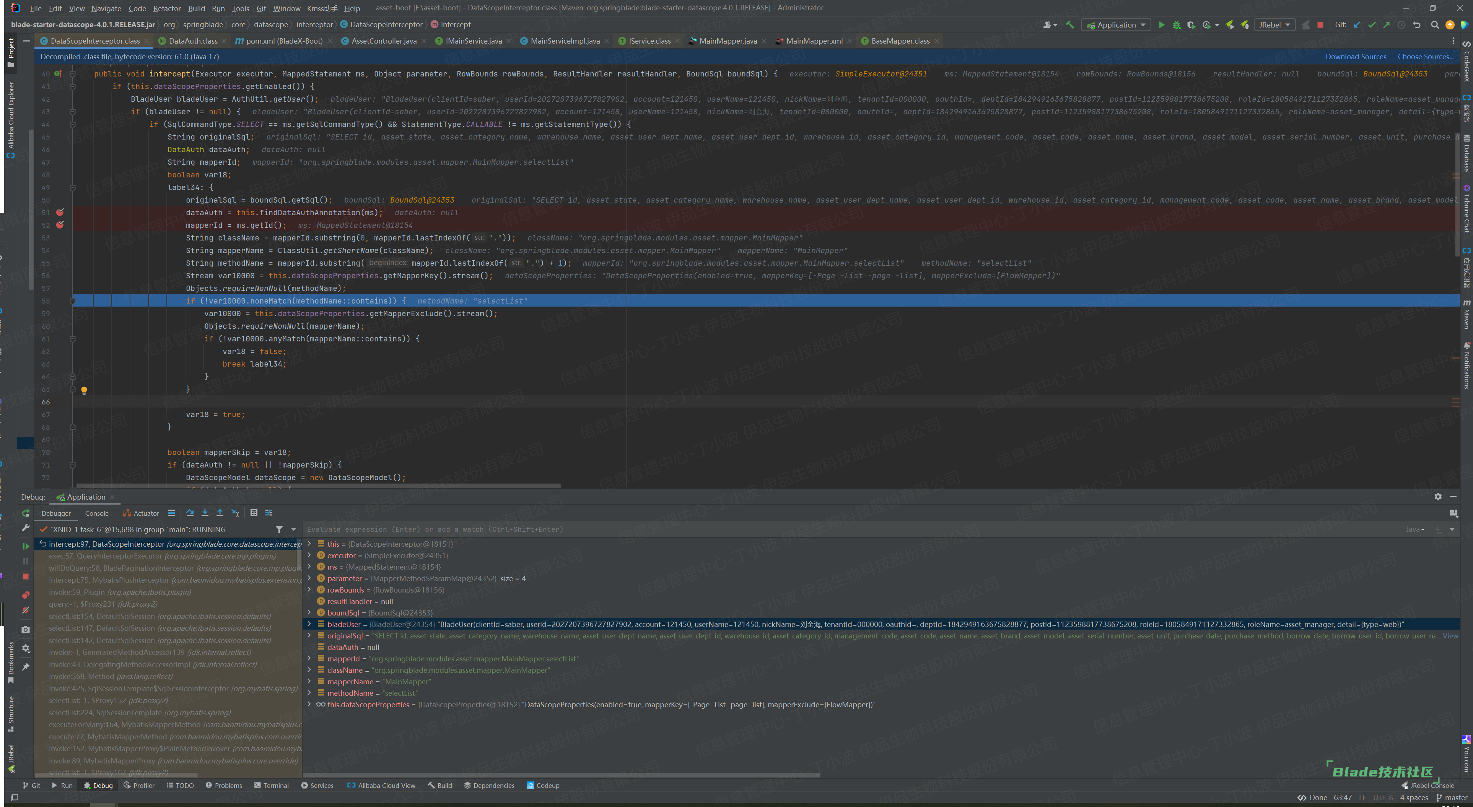Screen dimensions: 1473x807
Task: Open thread selector dropdown arrow
Action: click(294, 529)
